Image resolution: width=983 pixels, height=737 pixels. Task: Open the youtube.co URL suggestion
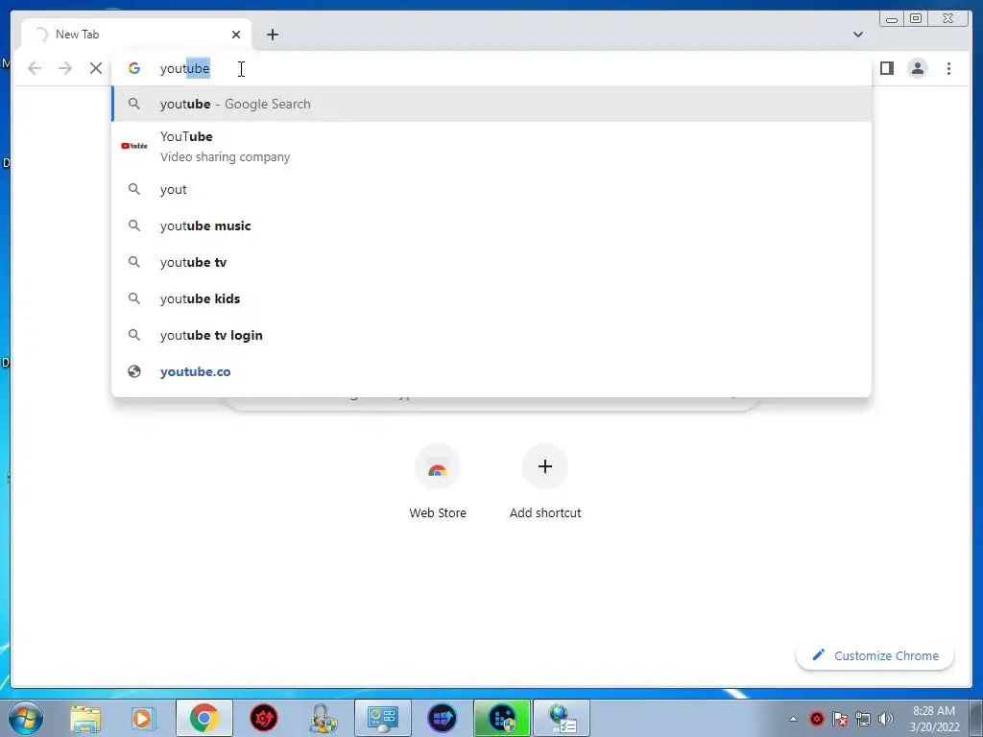click(491, 371)
